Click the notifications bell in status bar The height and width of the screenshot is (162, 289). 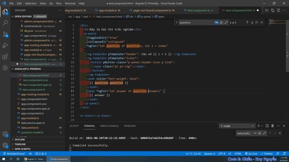284,153
